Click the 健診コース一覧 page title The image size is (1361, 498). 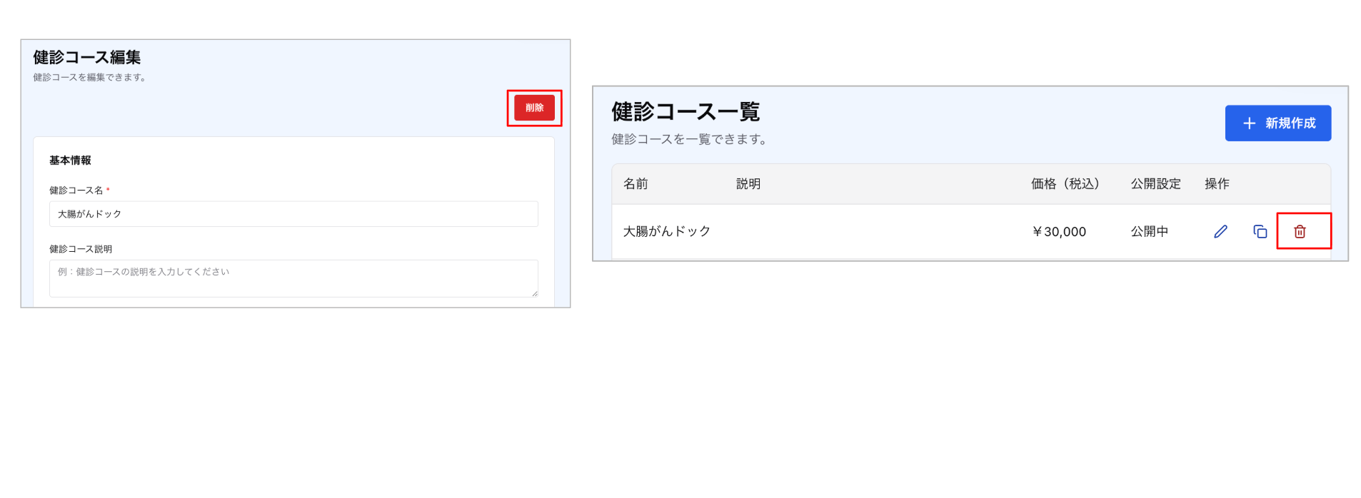point(685,112)
